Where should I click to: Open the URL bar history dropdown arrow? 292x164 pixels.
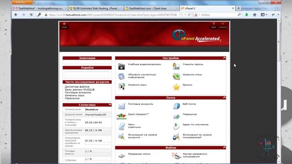(x=185, y=15)
